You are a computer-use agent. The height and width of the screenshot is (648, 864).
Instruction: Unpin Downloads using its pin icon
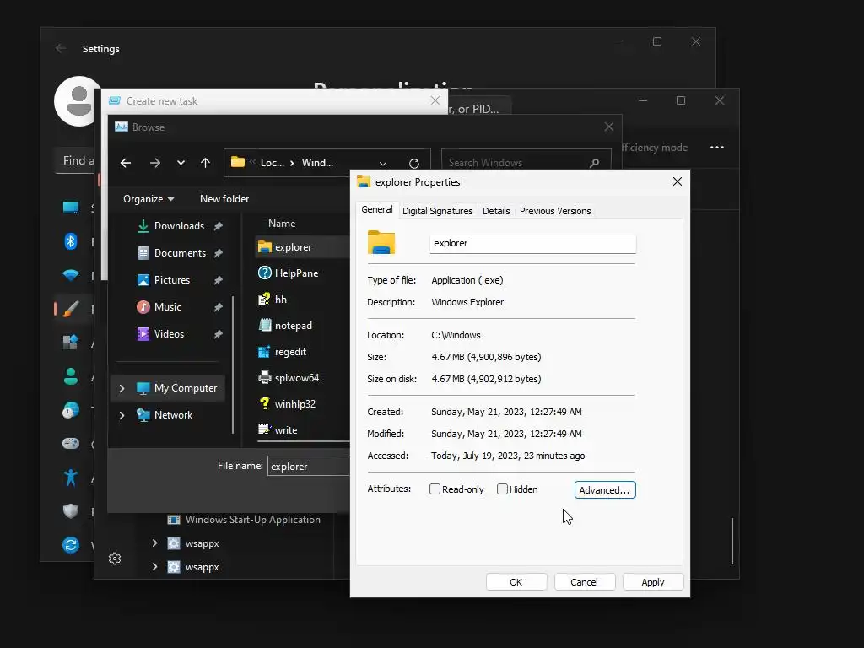click(x=219, y=226)
